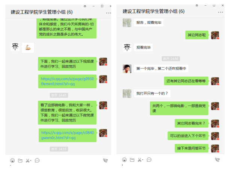231x177 pixels.
Task: Click avatar beside "第一个完毕" message
Action: [x=127, y=69]
